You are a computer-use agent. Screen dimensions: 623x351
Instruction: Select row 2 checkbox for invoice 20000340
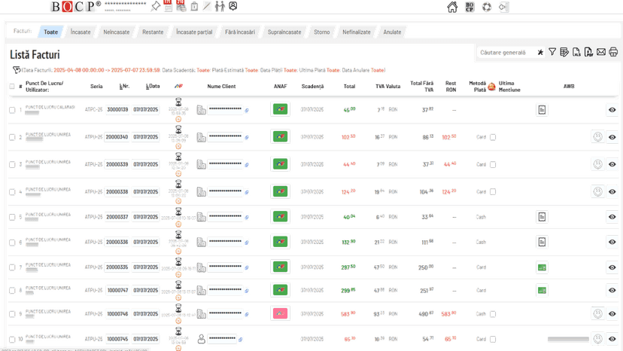[x=12, y=137]
